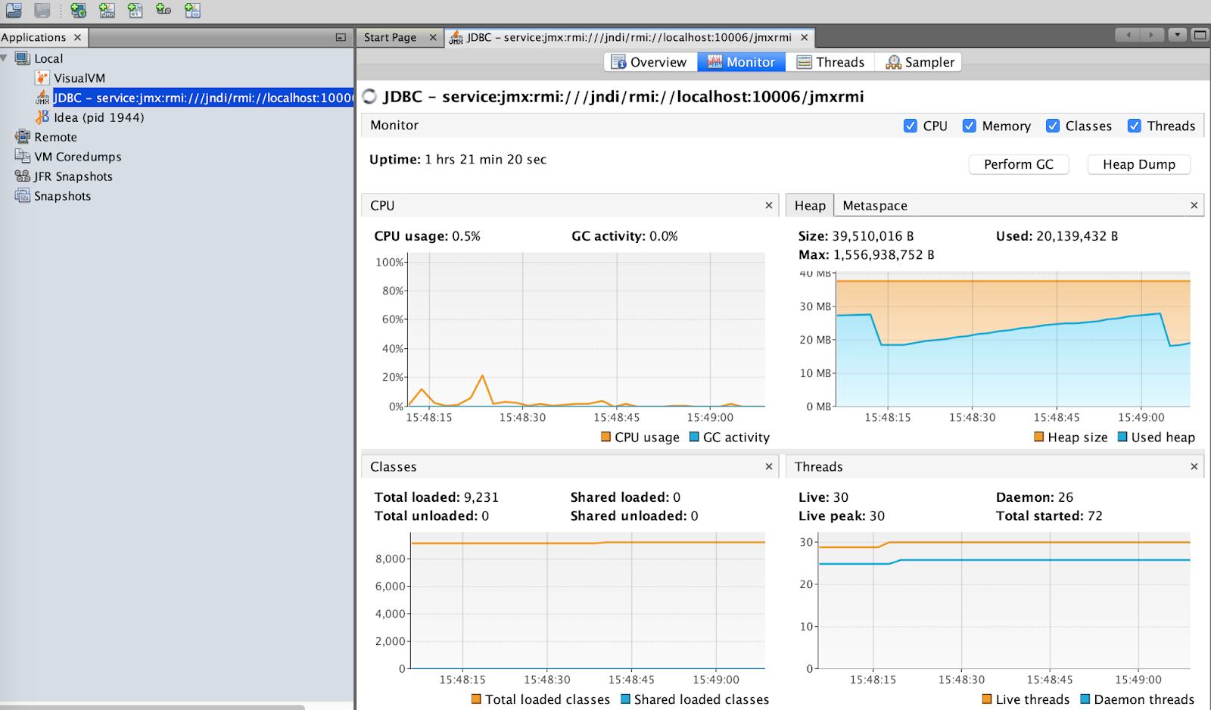Open the Threads view tab
This screenshot has width=1211, height=710.
pyautogui.click(x=830, y=62)
